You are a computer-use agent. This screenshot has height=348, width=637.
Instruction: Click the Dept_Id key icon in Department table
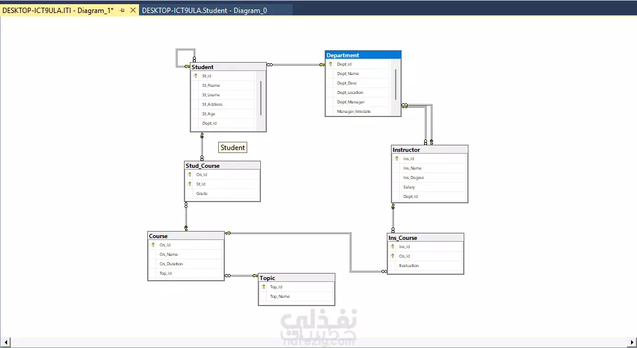330,64
